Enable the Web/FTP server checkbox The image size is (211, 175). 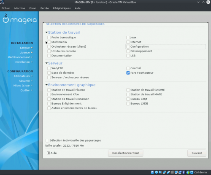coord(49,68)
